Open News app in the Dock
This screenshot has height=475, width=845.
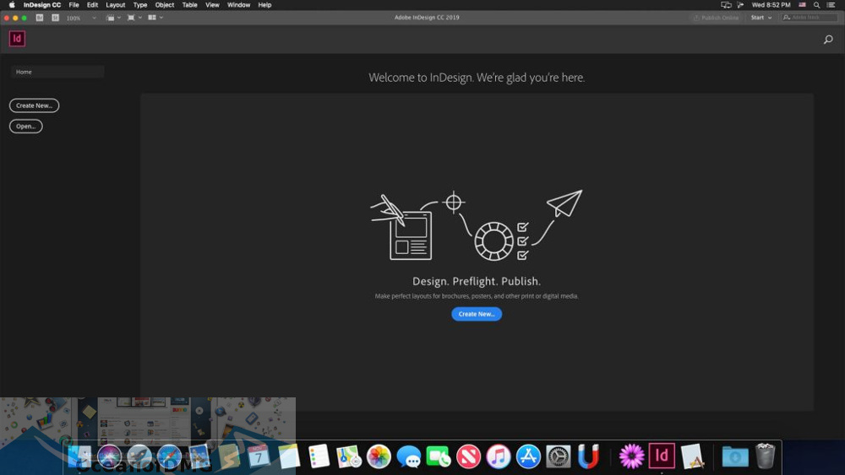tap(468, 457)
